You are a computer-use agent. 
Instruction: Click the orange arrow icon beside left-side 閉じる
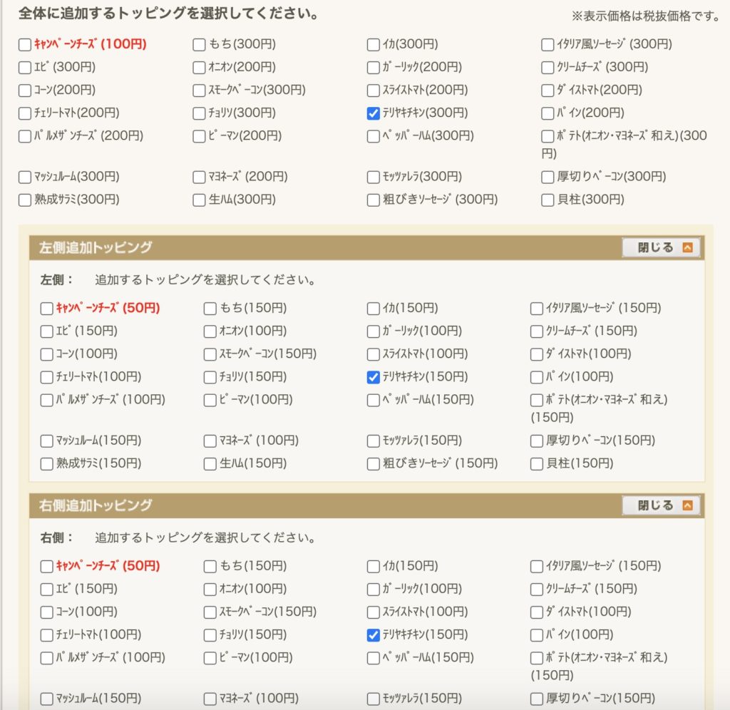687,248
